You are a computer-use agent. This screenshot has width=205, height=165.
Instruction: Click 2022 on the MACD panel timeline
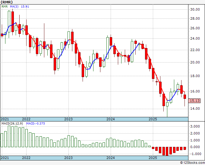pyautogui.click(x=26, y=158)
